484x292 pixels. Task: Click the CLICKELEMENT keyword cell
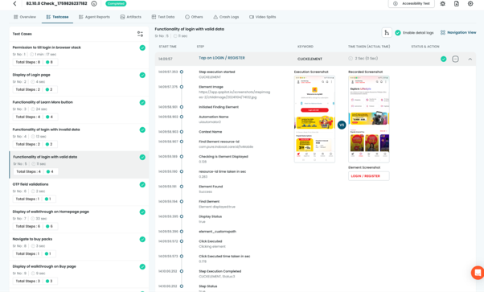310,59
